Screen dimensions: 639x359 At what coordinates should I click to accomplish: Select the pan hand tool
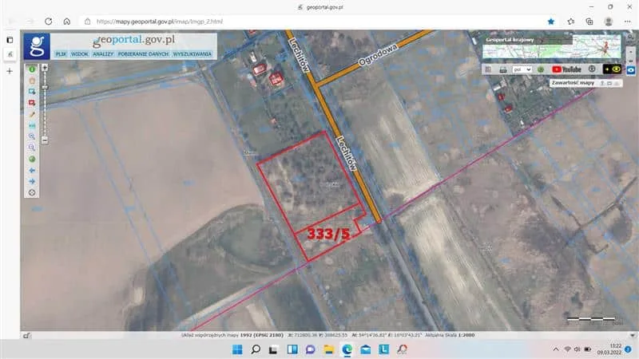(32, 81)
